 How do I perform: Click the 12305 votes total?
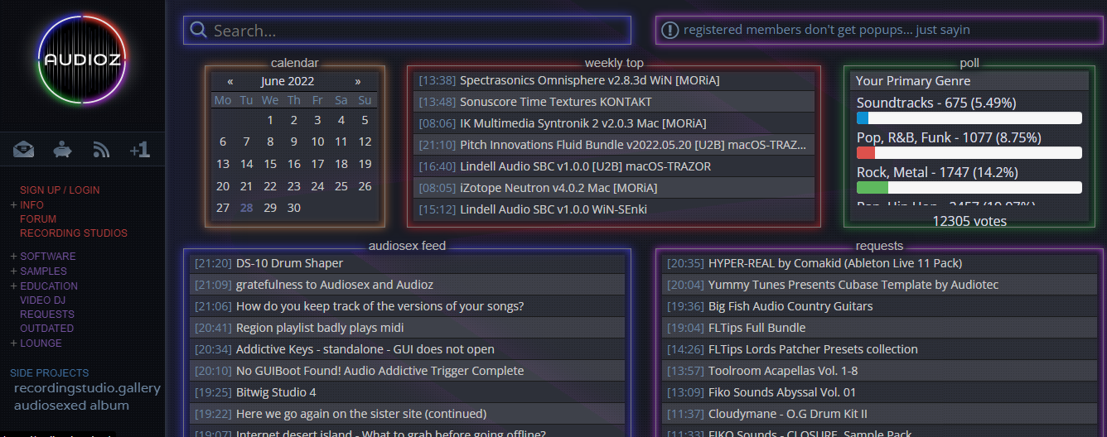(969, 221)
